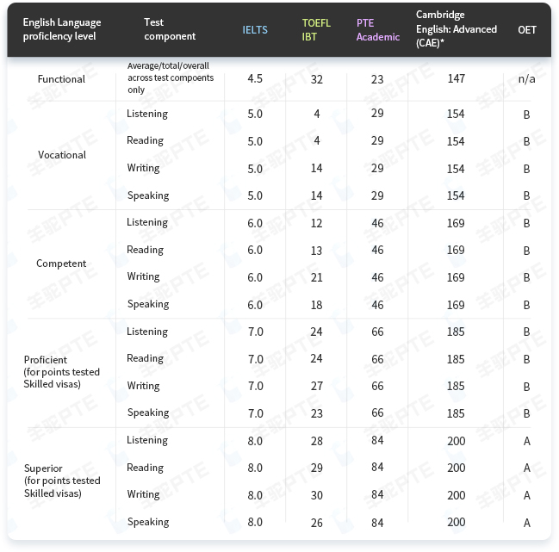Click the Functional proficiency level row label

[61, 79]
